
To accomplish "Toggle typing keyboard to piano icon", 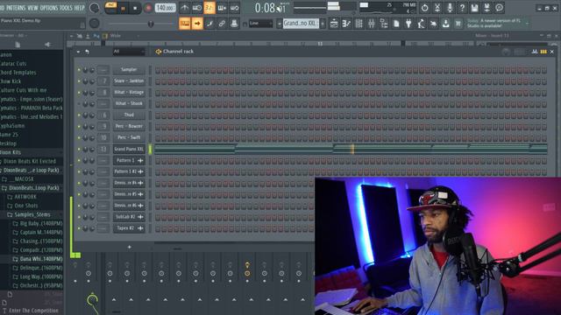I will point(185,24).
